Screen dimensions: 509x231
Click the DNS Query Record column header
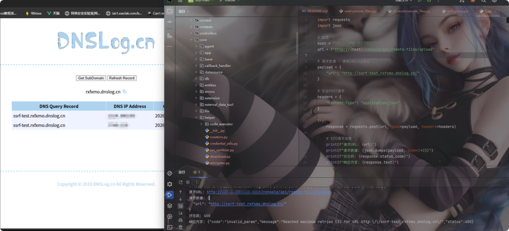pos(59,106)
